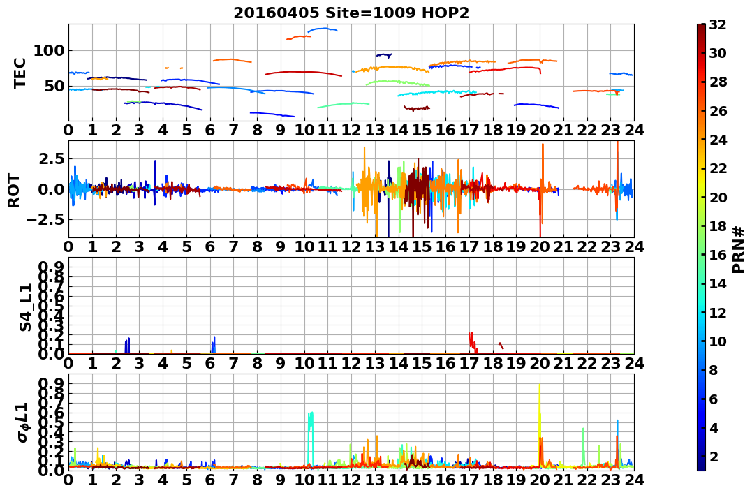Click the 50 tick on the TEC axis
Image resolution: width=752 pixels, height=495 pixels.
[54, 87]
